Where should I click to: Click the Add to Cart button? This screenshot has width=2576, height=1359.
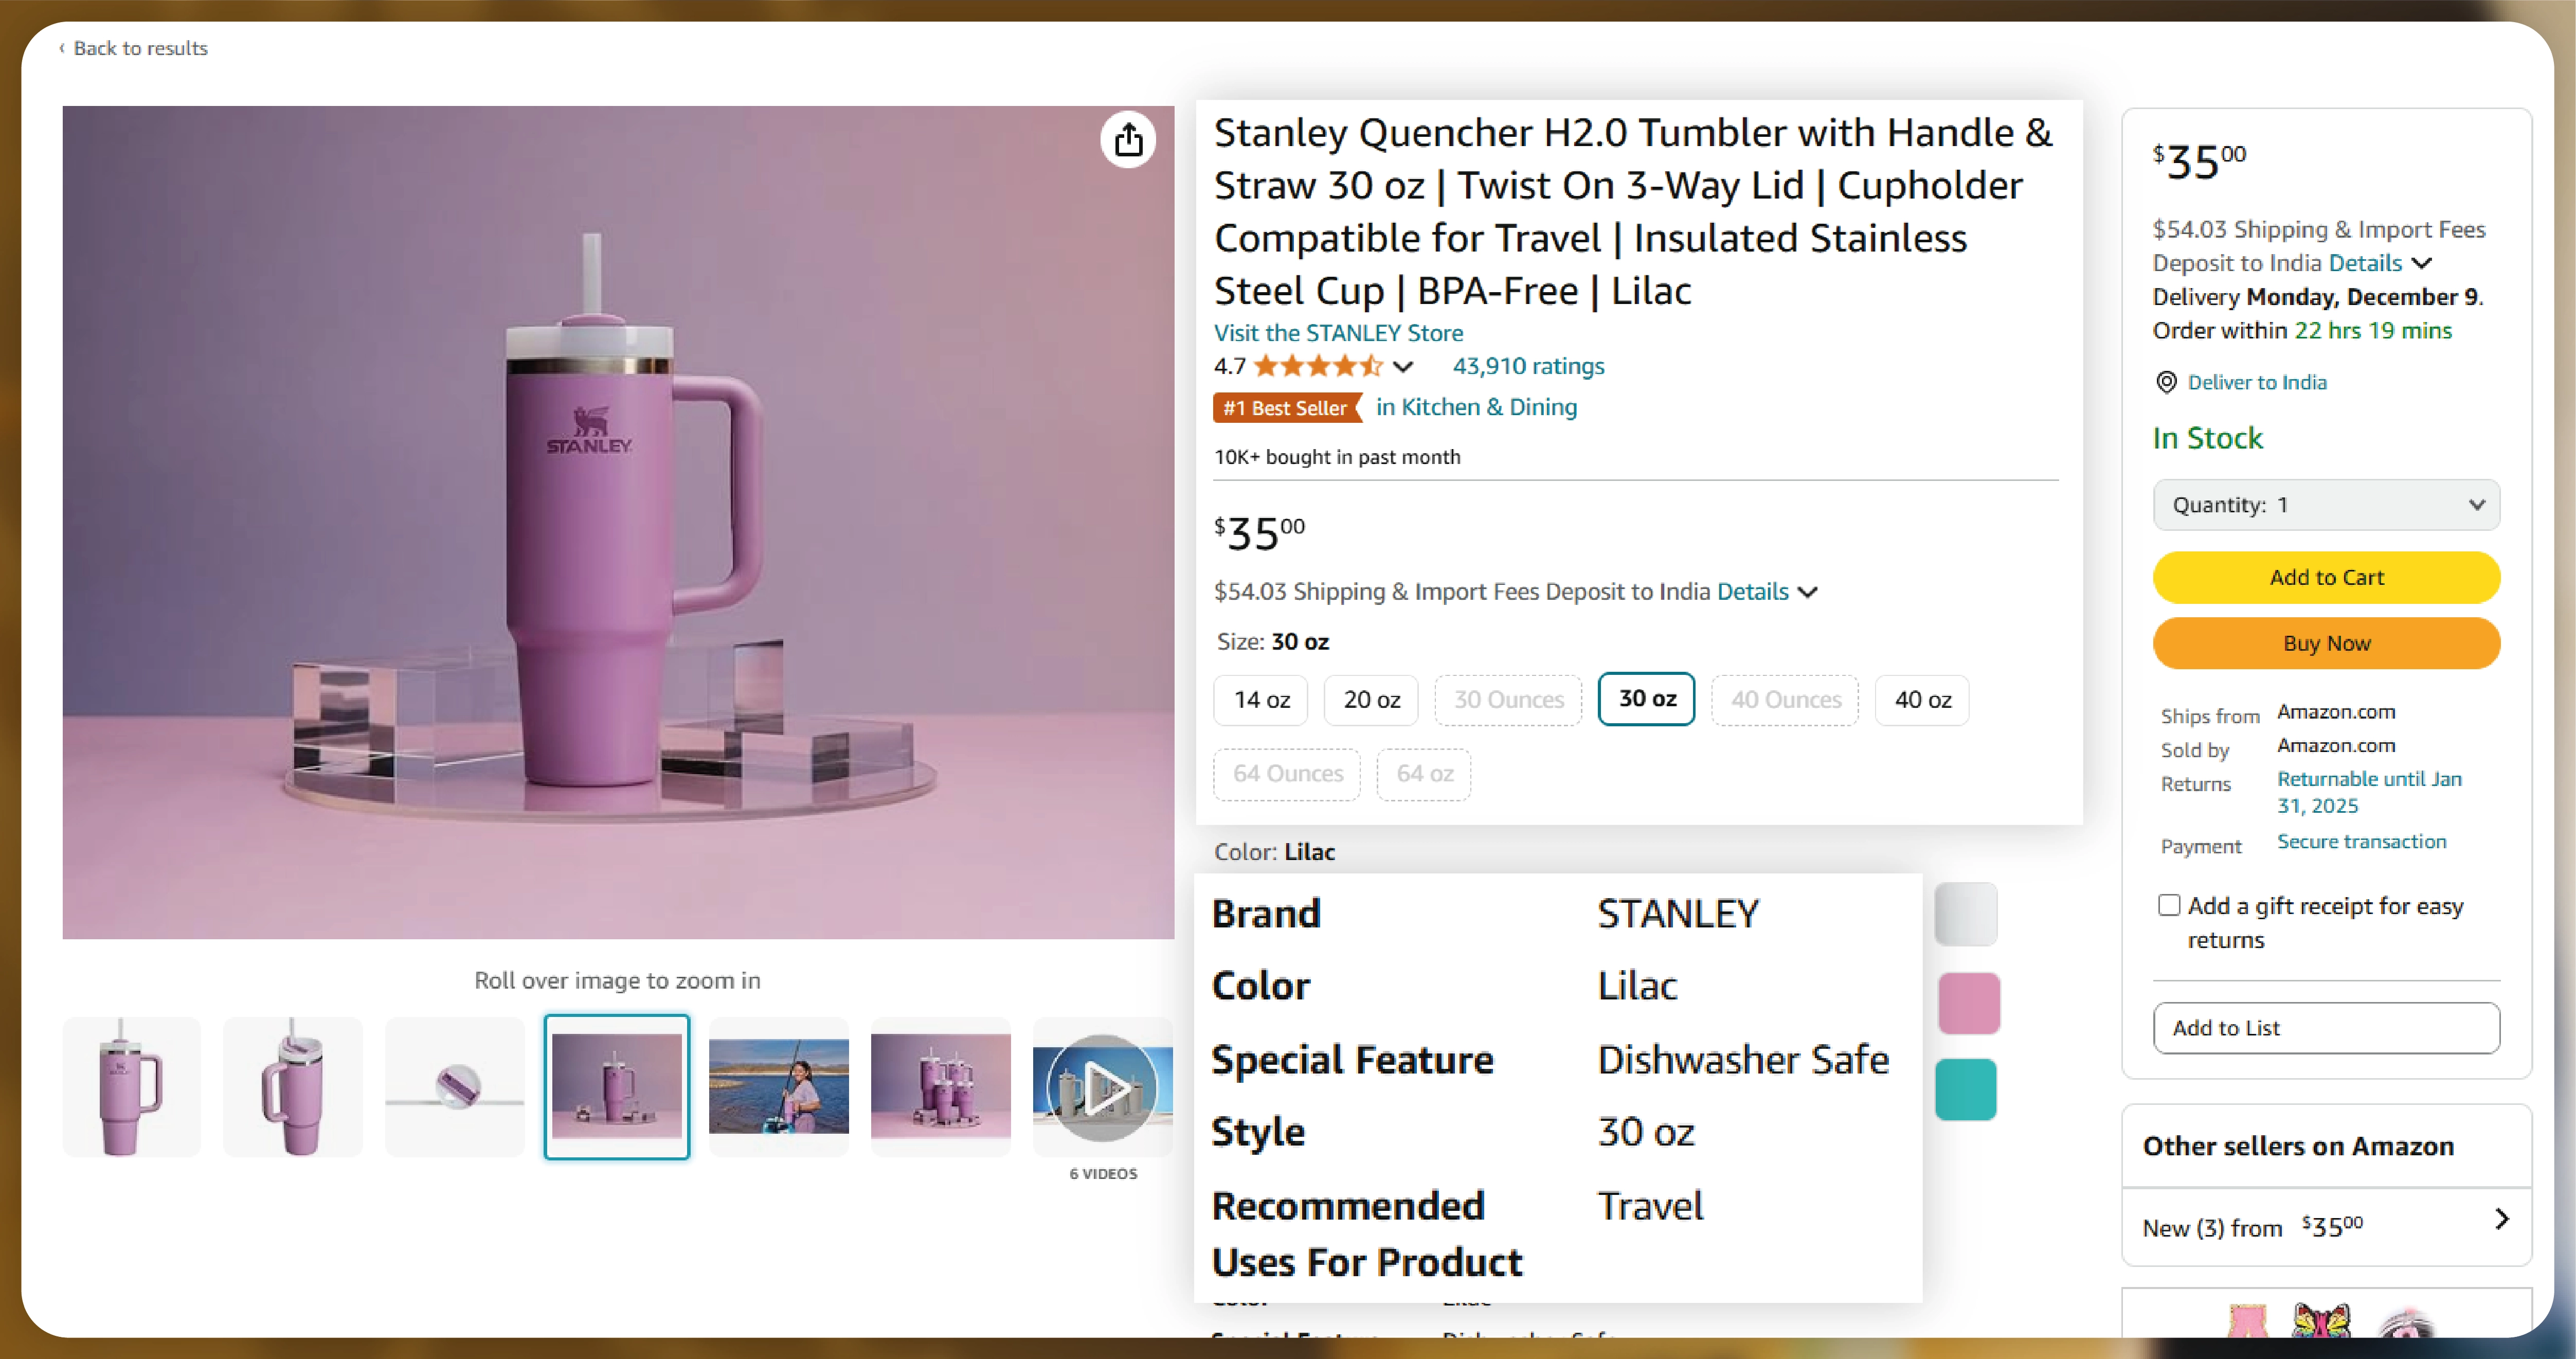(x=2326, y=577)
